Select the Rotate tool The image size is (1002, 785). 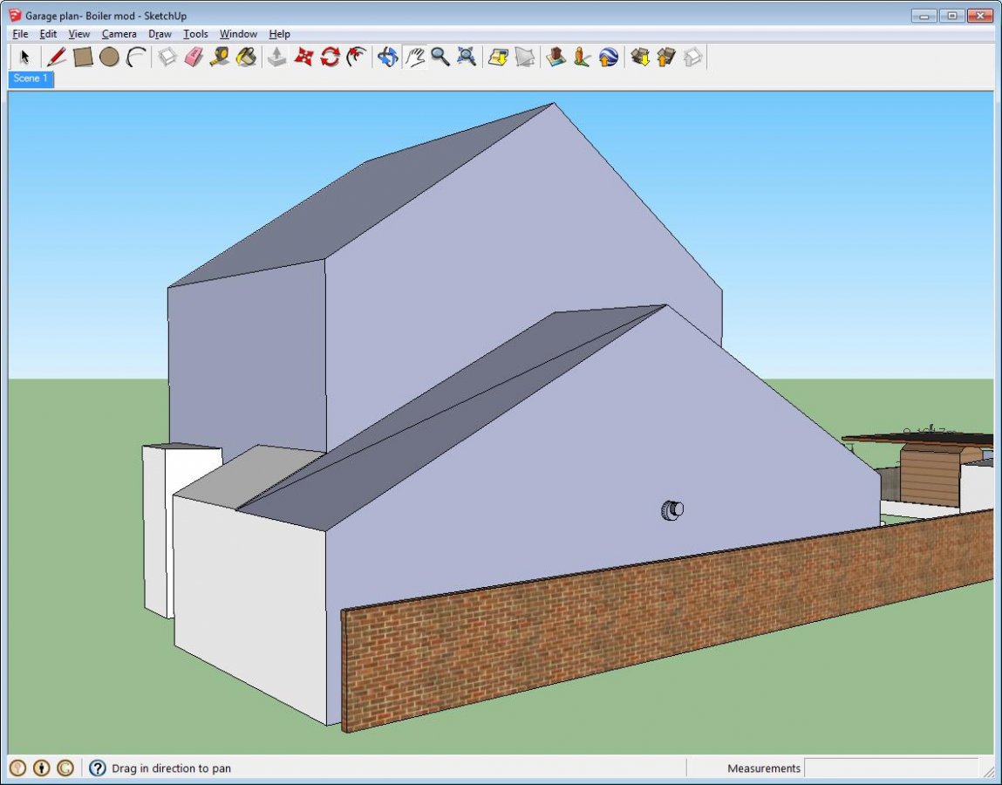click(x=330, y=58)
